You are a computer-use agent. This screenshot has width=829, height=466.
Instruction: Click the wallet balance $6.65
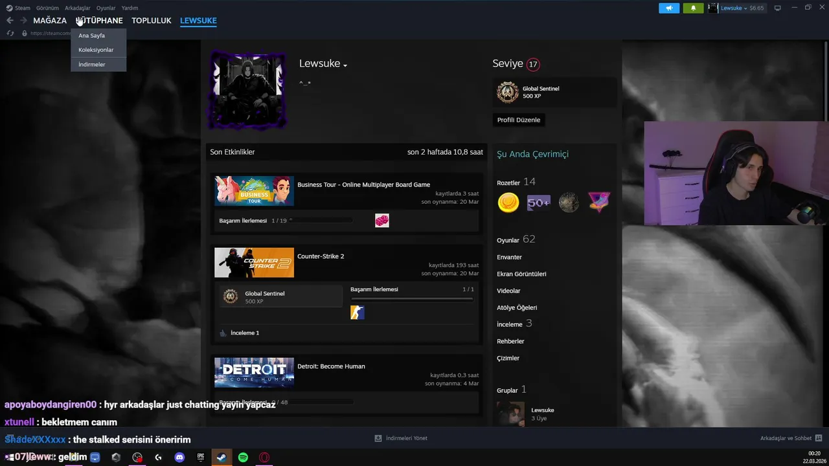[756, 8]
